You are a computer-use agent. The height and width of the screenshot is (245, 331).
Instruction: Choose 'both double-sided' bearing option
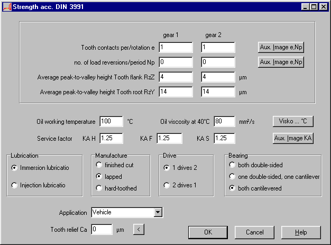point(232,165)
